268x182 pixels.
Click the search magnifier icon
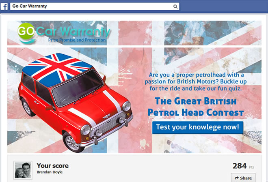pos(175,6)
